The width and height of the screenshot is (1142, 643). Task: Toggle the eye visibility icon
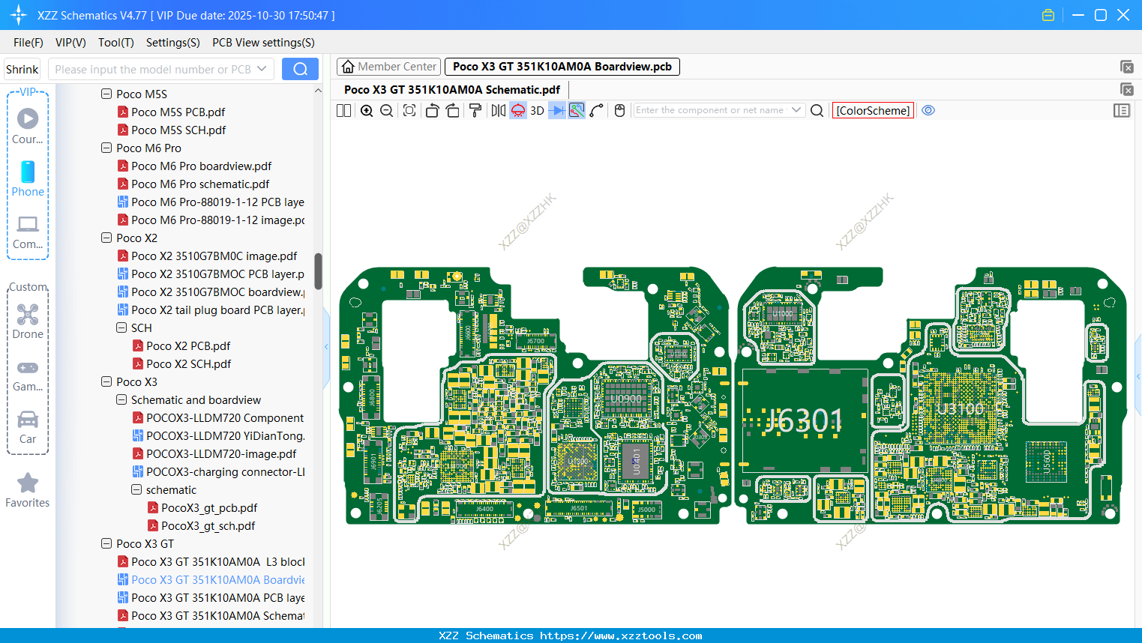tap(928, 110)
